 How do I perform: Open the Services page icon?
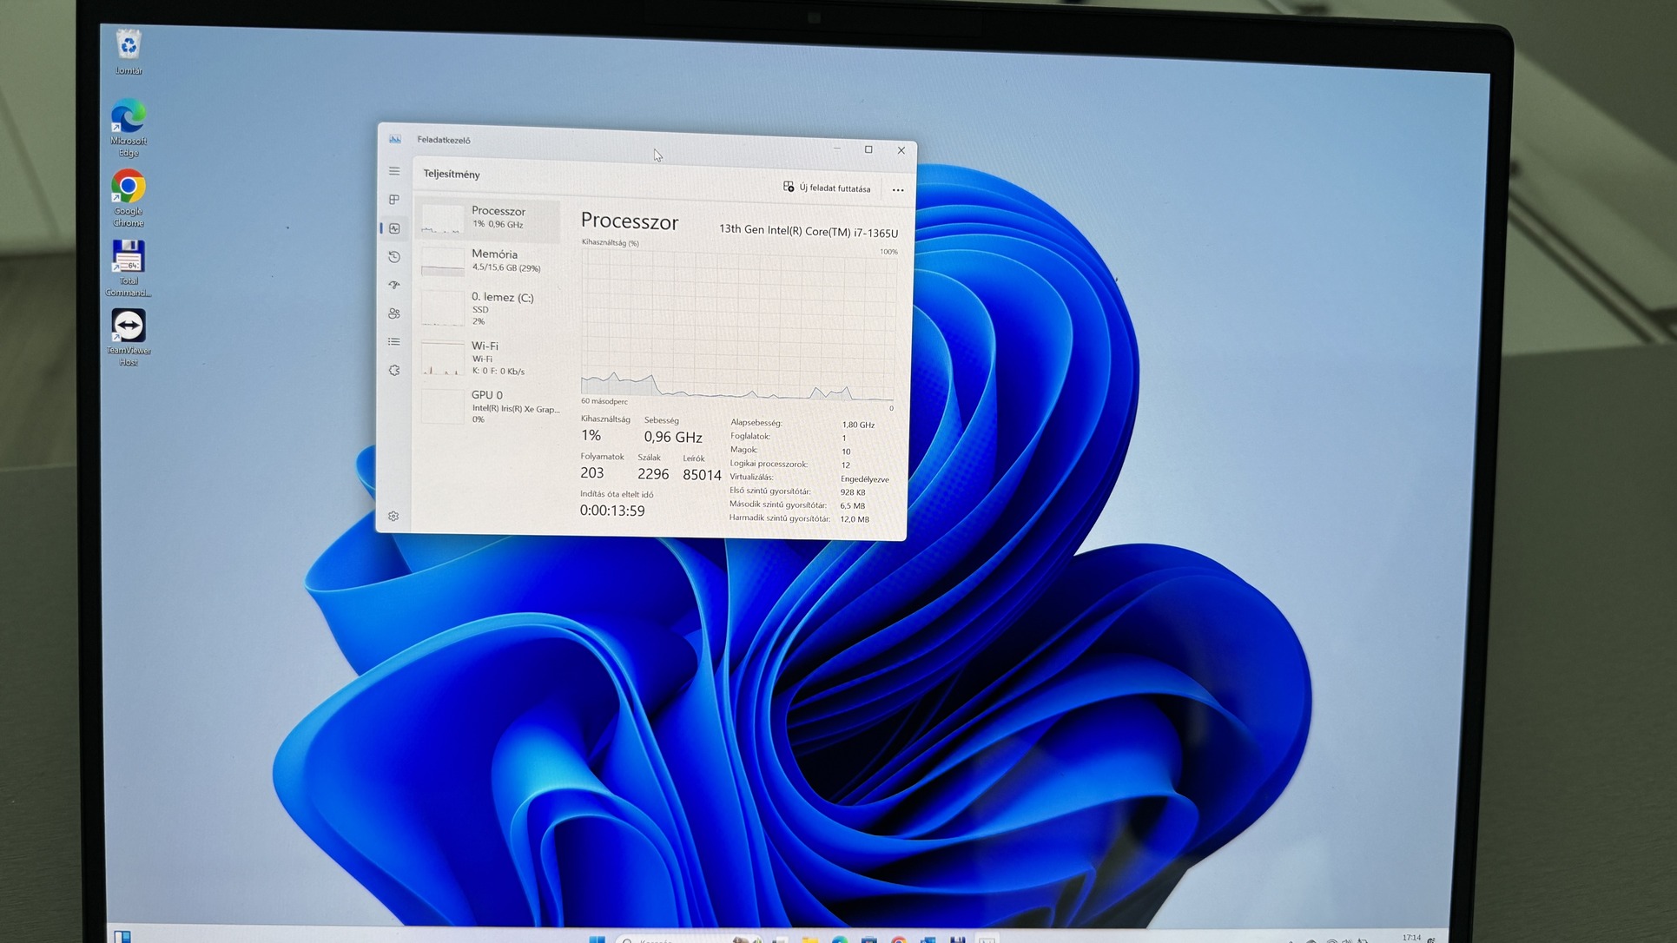(394, 370)
